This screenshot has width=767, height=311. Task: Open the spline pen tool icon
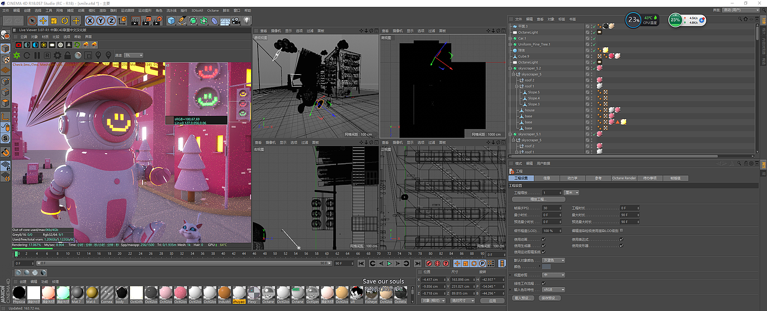[x=182, y=21]
